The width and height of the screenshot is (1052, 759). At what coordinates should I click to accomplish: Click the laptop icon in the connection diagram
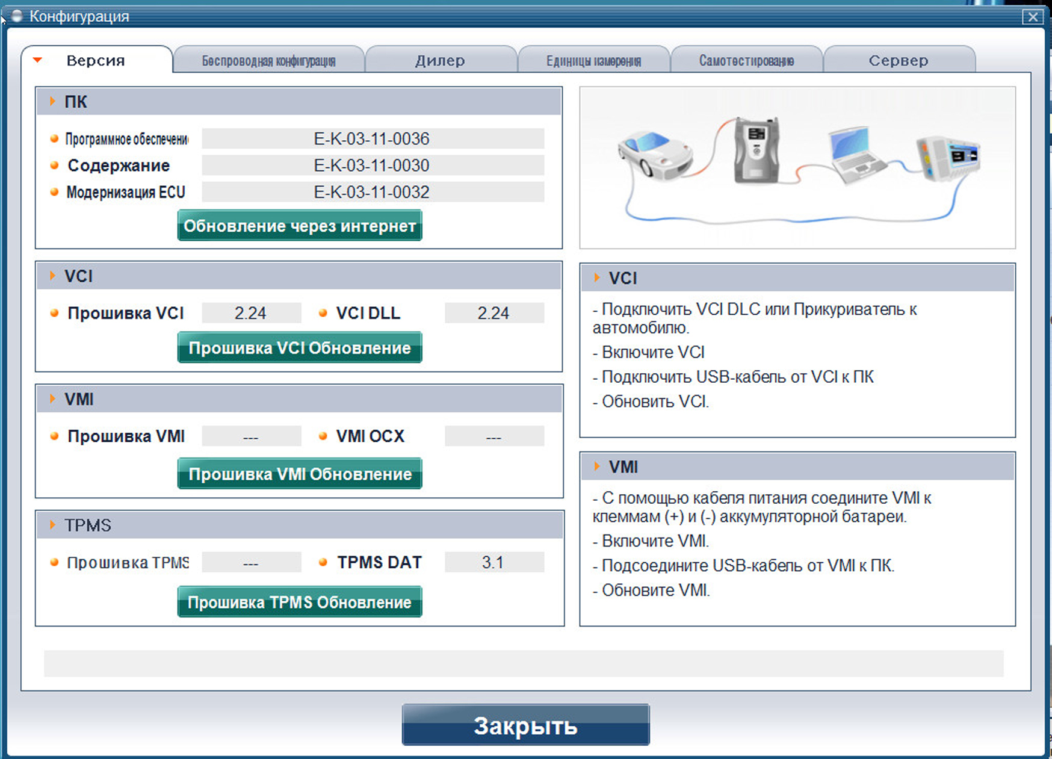855,155
